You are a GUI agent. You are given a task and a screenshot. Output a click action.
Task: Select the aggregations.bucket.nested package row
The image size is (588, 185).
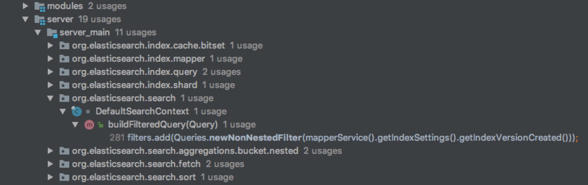pos(185,151)
